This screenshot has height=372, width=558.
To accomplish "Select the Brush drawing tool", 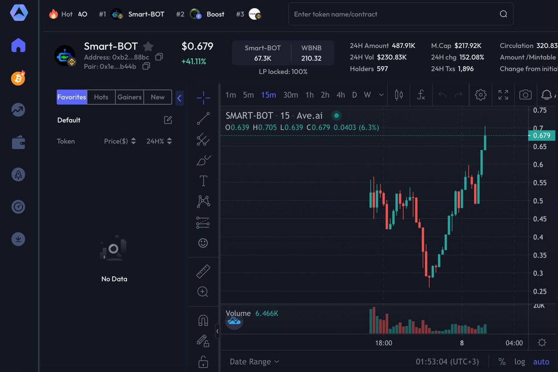I will click(x=203, y=160).
